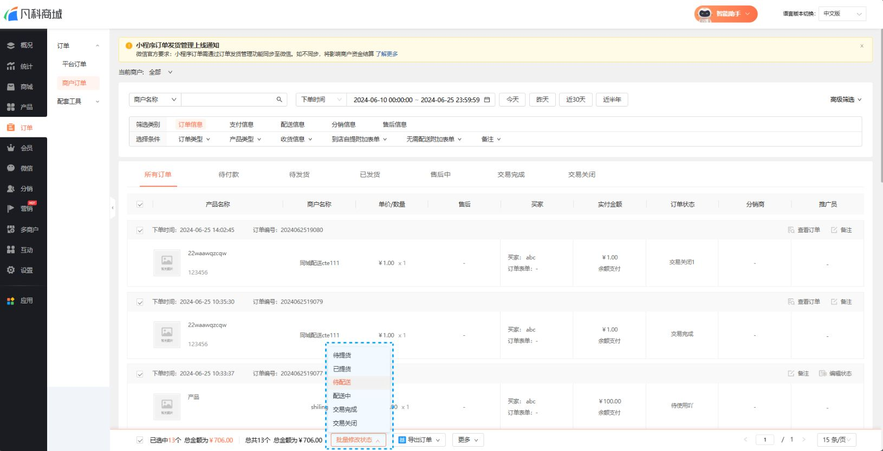Click the calendar icon in date range
Screen dimensions: 883x451
[x=487, y=100]
